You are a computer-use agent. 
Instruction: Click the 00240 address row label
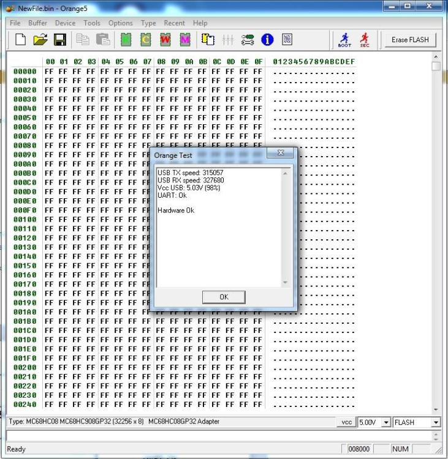coord(25,405)
